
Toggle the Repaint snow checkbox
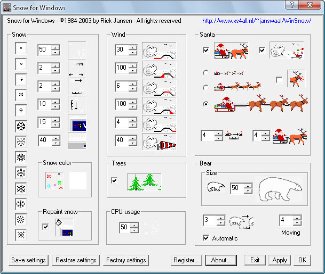click(45, 226)
